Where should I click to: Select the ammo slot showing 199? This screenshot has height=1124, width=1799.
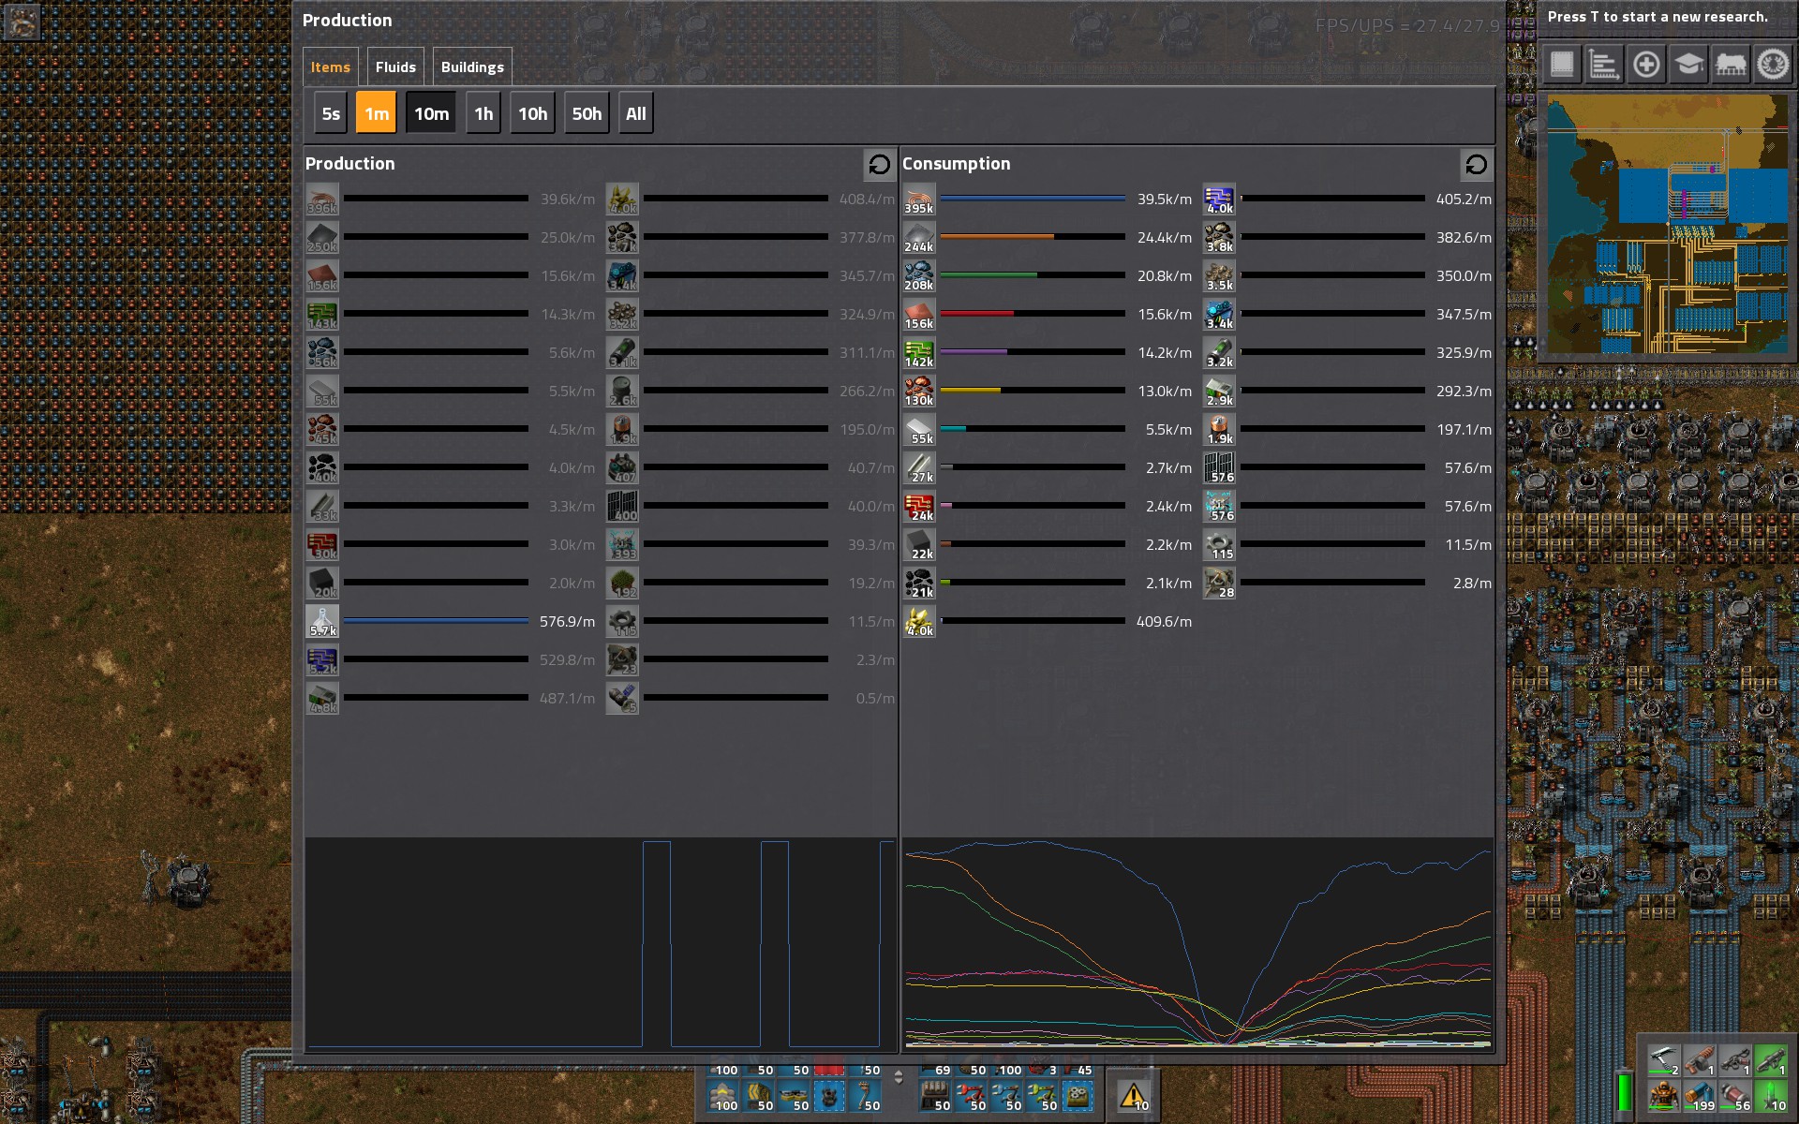1699,1095
